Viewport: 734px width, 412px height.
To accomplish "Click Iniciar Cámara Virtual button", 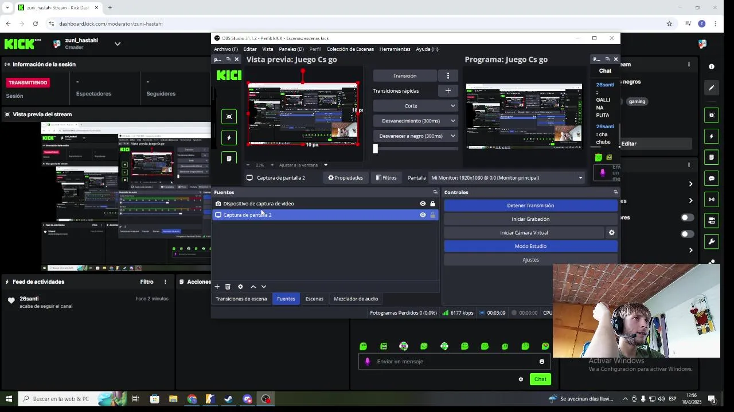I will (x=524, y=232).
